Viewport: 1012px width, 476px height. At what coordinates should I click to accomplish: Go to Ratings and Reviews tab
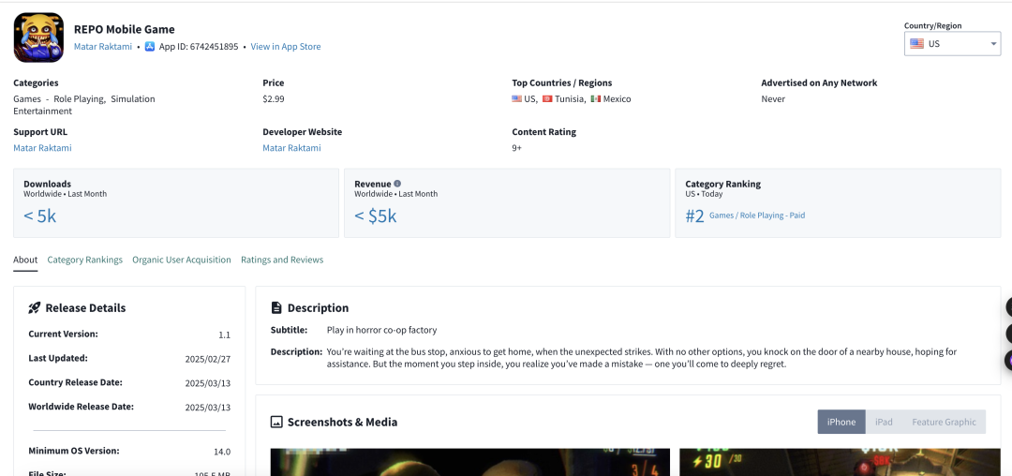[282, 260]
